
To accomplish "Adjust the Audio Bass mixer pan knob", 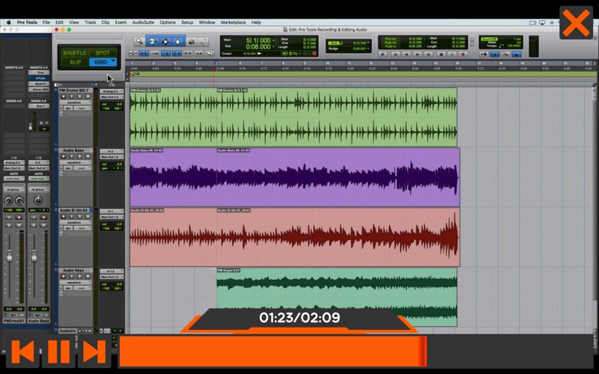I will click(x=38, y=200).
